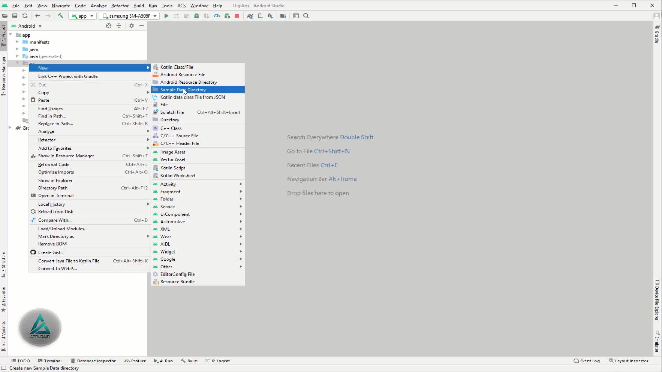This screenshot has height=372, width=662.
Task: Click Select Opened File target icon
Action: 109,26
